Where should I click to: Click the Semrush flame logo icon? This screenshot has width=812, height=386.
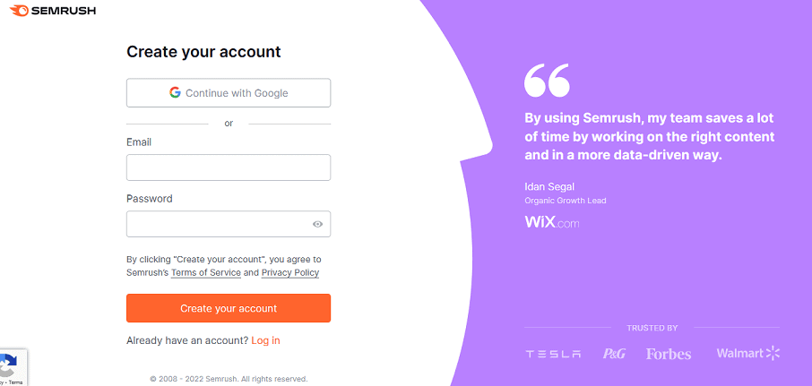point(20,11)
